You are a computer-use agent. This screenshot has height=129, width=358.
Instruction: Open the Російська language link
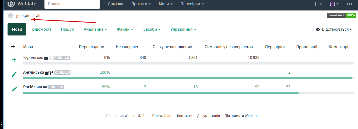click(x=33, y=87)
